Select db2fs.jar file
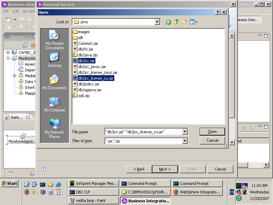The height and width of the screenshot is (205, 273). pyautogui.click(x=83, y=49)
